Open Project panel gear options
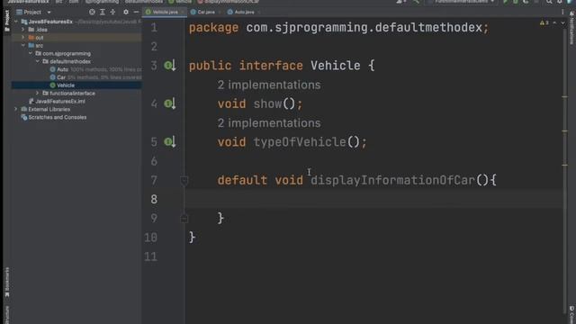 pos(126,12)
